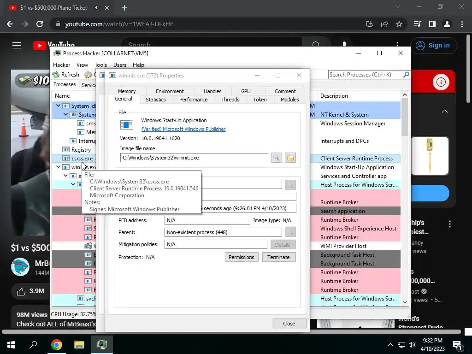Viewport: 472px width, 354px height.
Task: Click YouTube Sign in button
Action: click(433, 46)
